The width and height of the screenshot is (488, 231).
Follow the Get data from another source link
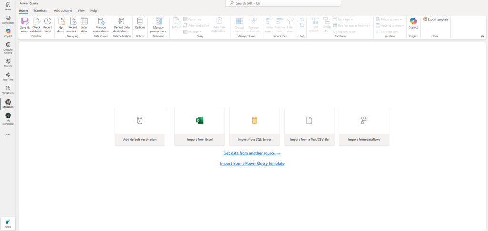(x=252, y=153)
